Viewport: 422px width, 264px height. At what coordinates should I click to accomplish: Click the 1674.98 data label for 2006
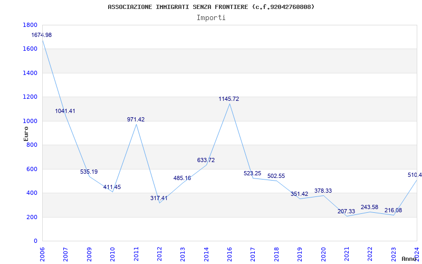pyautogui.click(x=42, y=35)
